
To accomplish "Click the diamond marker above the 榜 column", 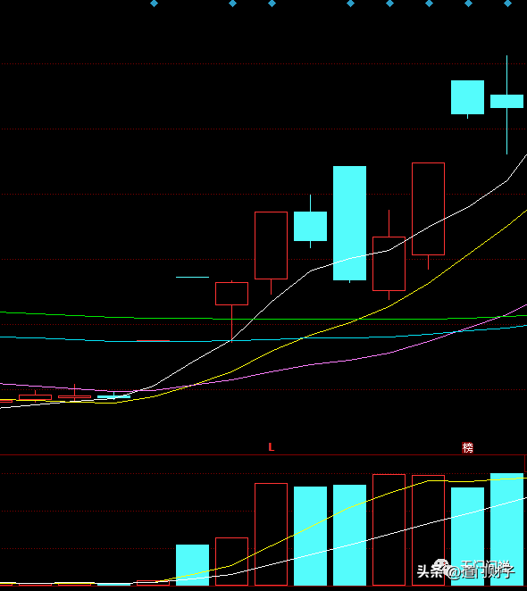I will (468, 4).
